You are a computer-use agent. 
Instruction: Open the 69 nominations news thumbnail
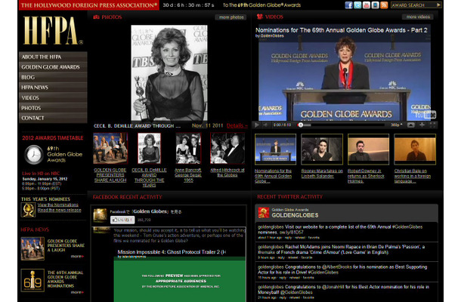(32, 281)
